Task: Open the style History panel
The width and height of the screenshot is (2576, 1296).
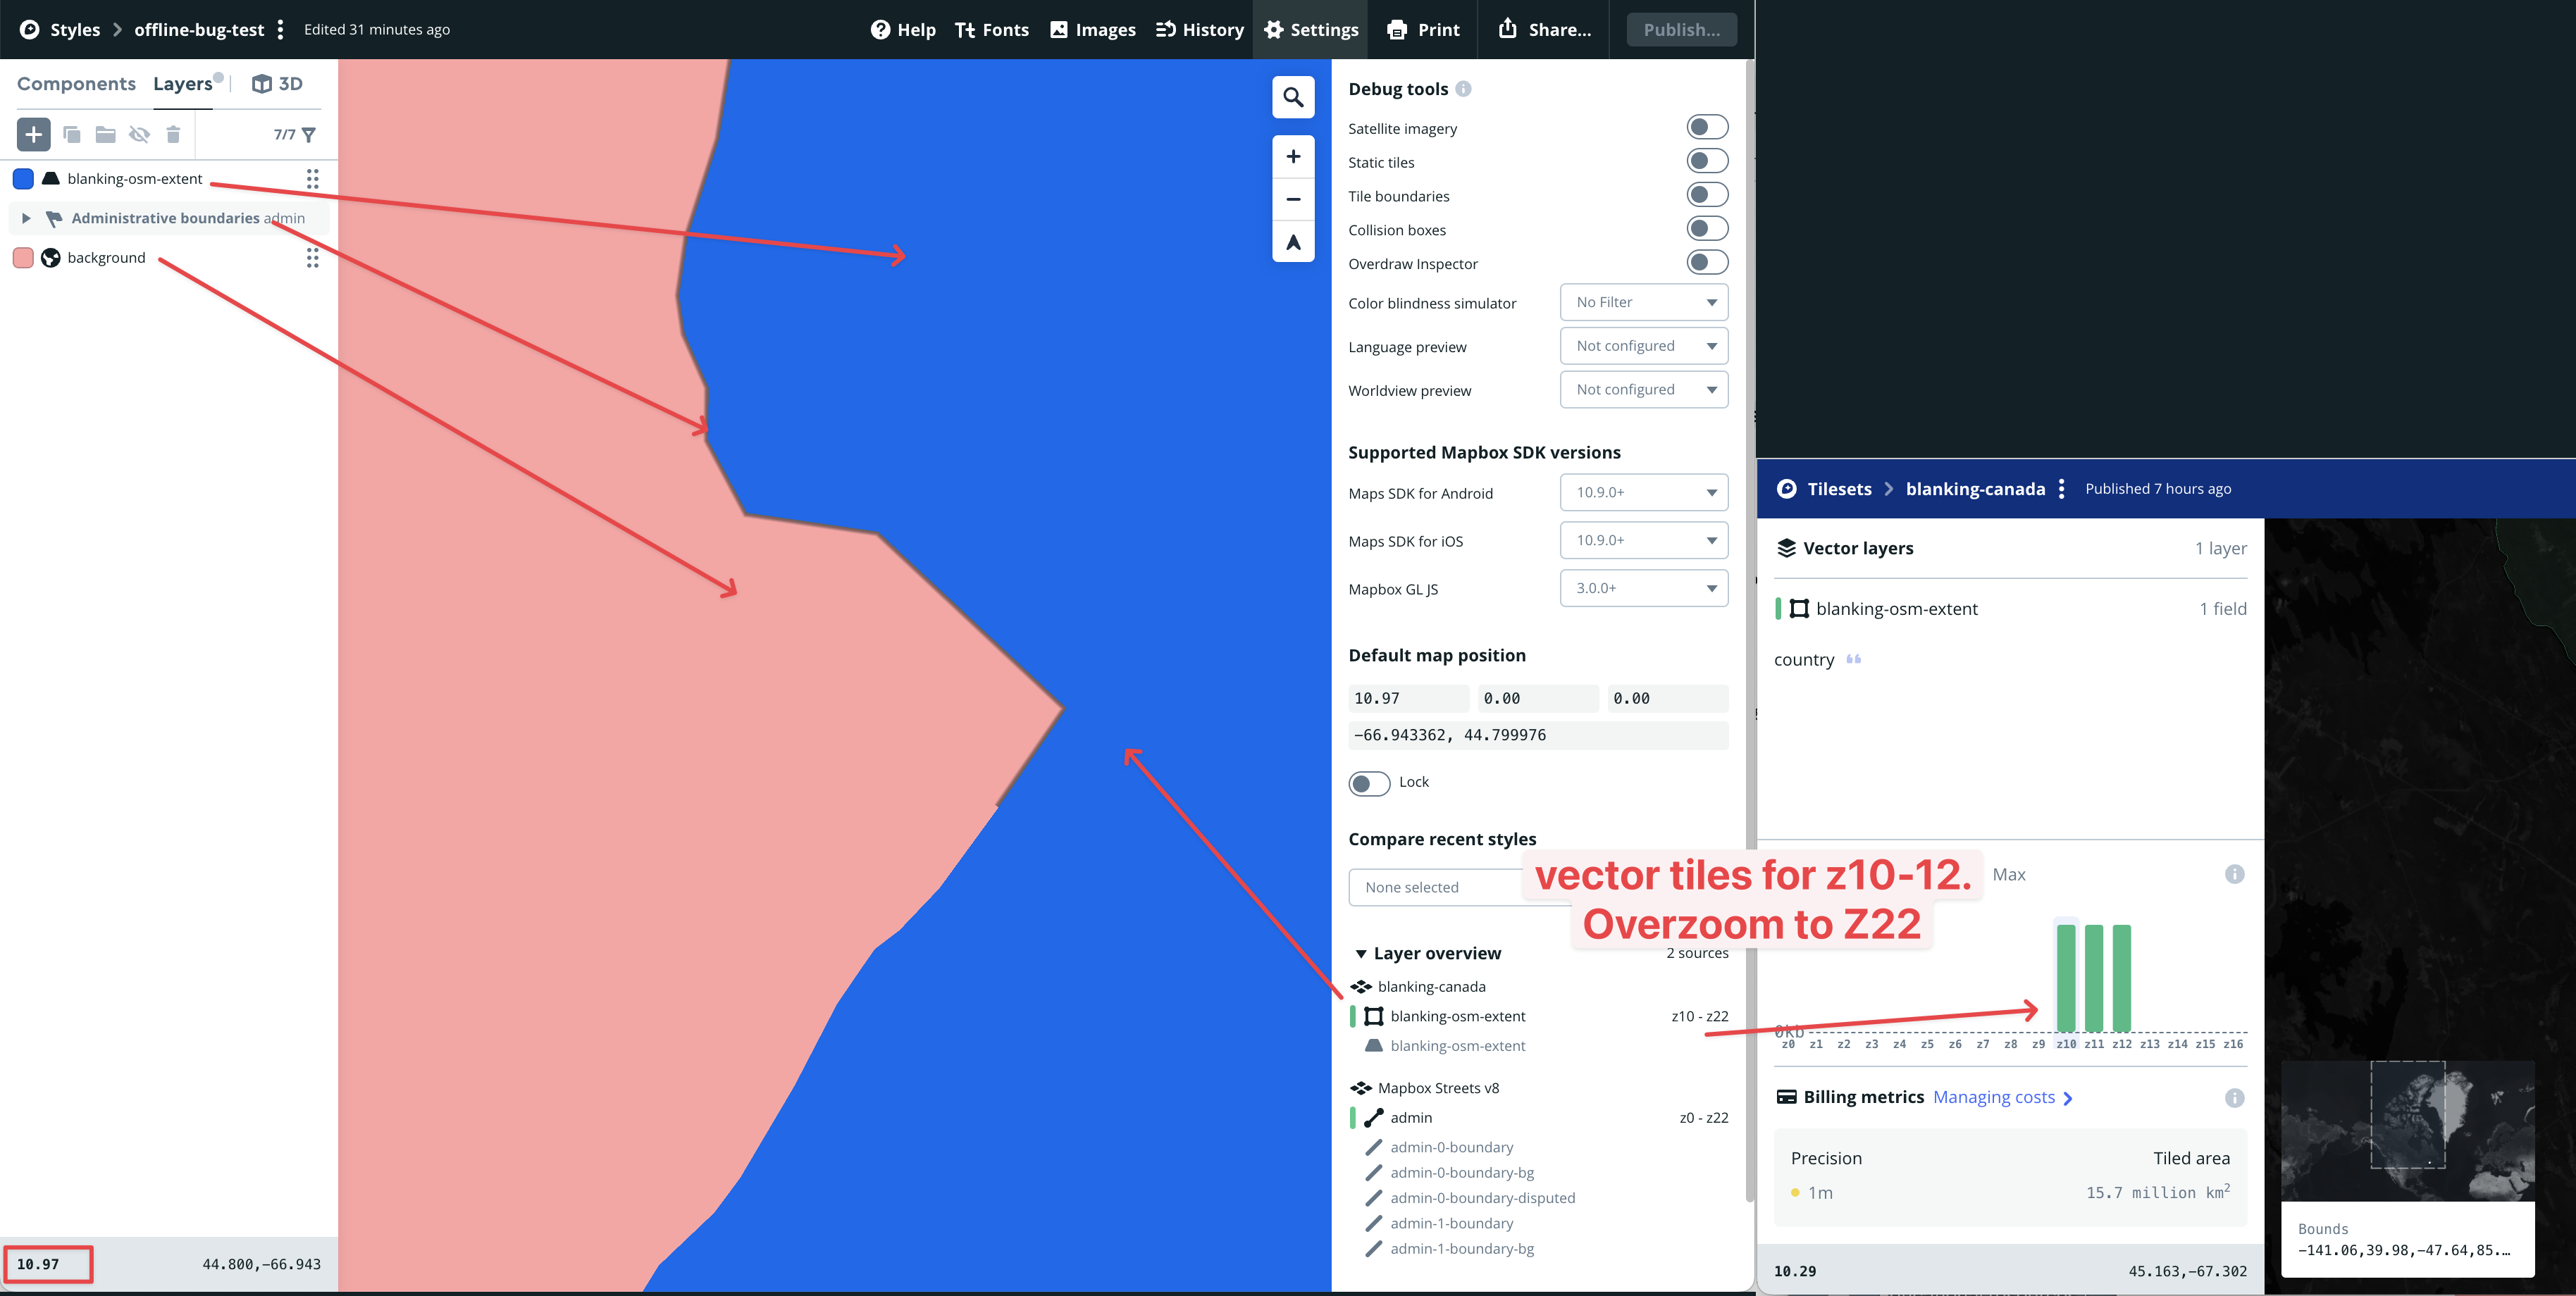Action: click(1199, 29)
